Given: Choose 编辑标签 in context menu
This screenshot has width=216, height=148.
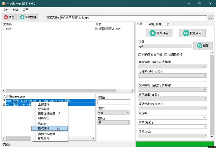Looking at the screenshot, I should click(49, 118).
